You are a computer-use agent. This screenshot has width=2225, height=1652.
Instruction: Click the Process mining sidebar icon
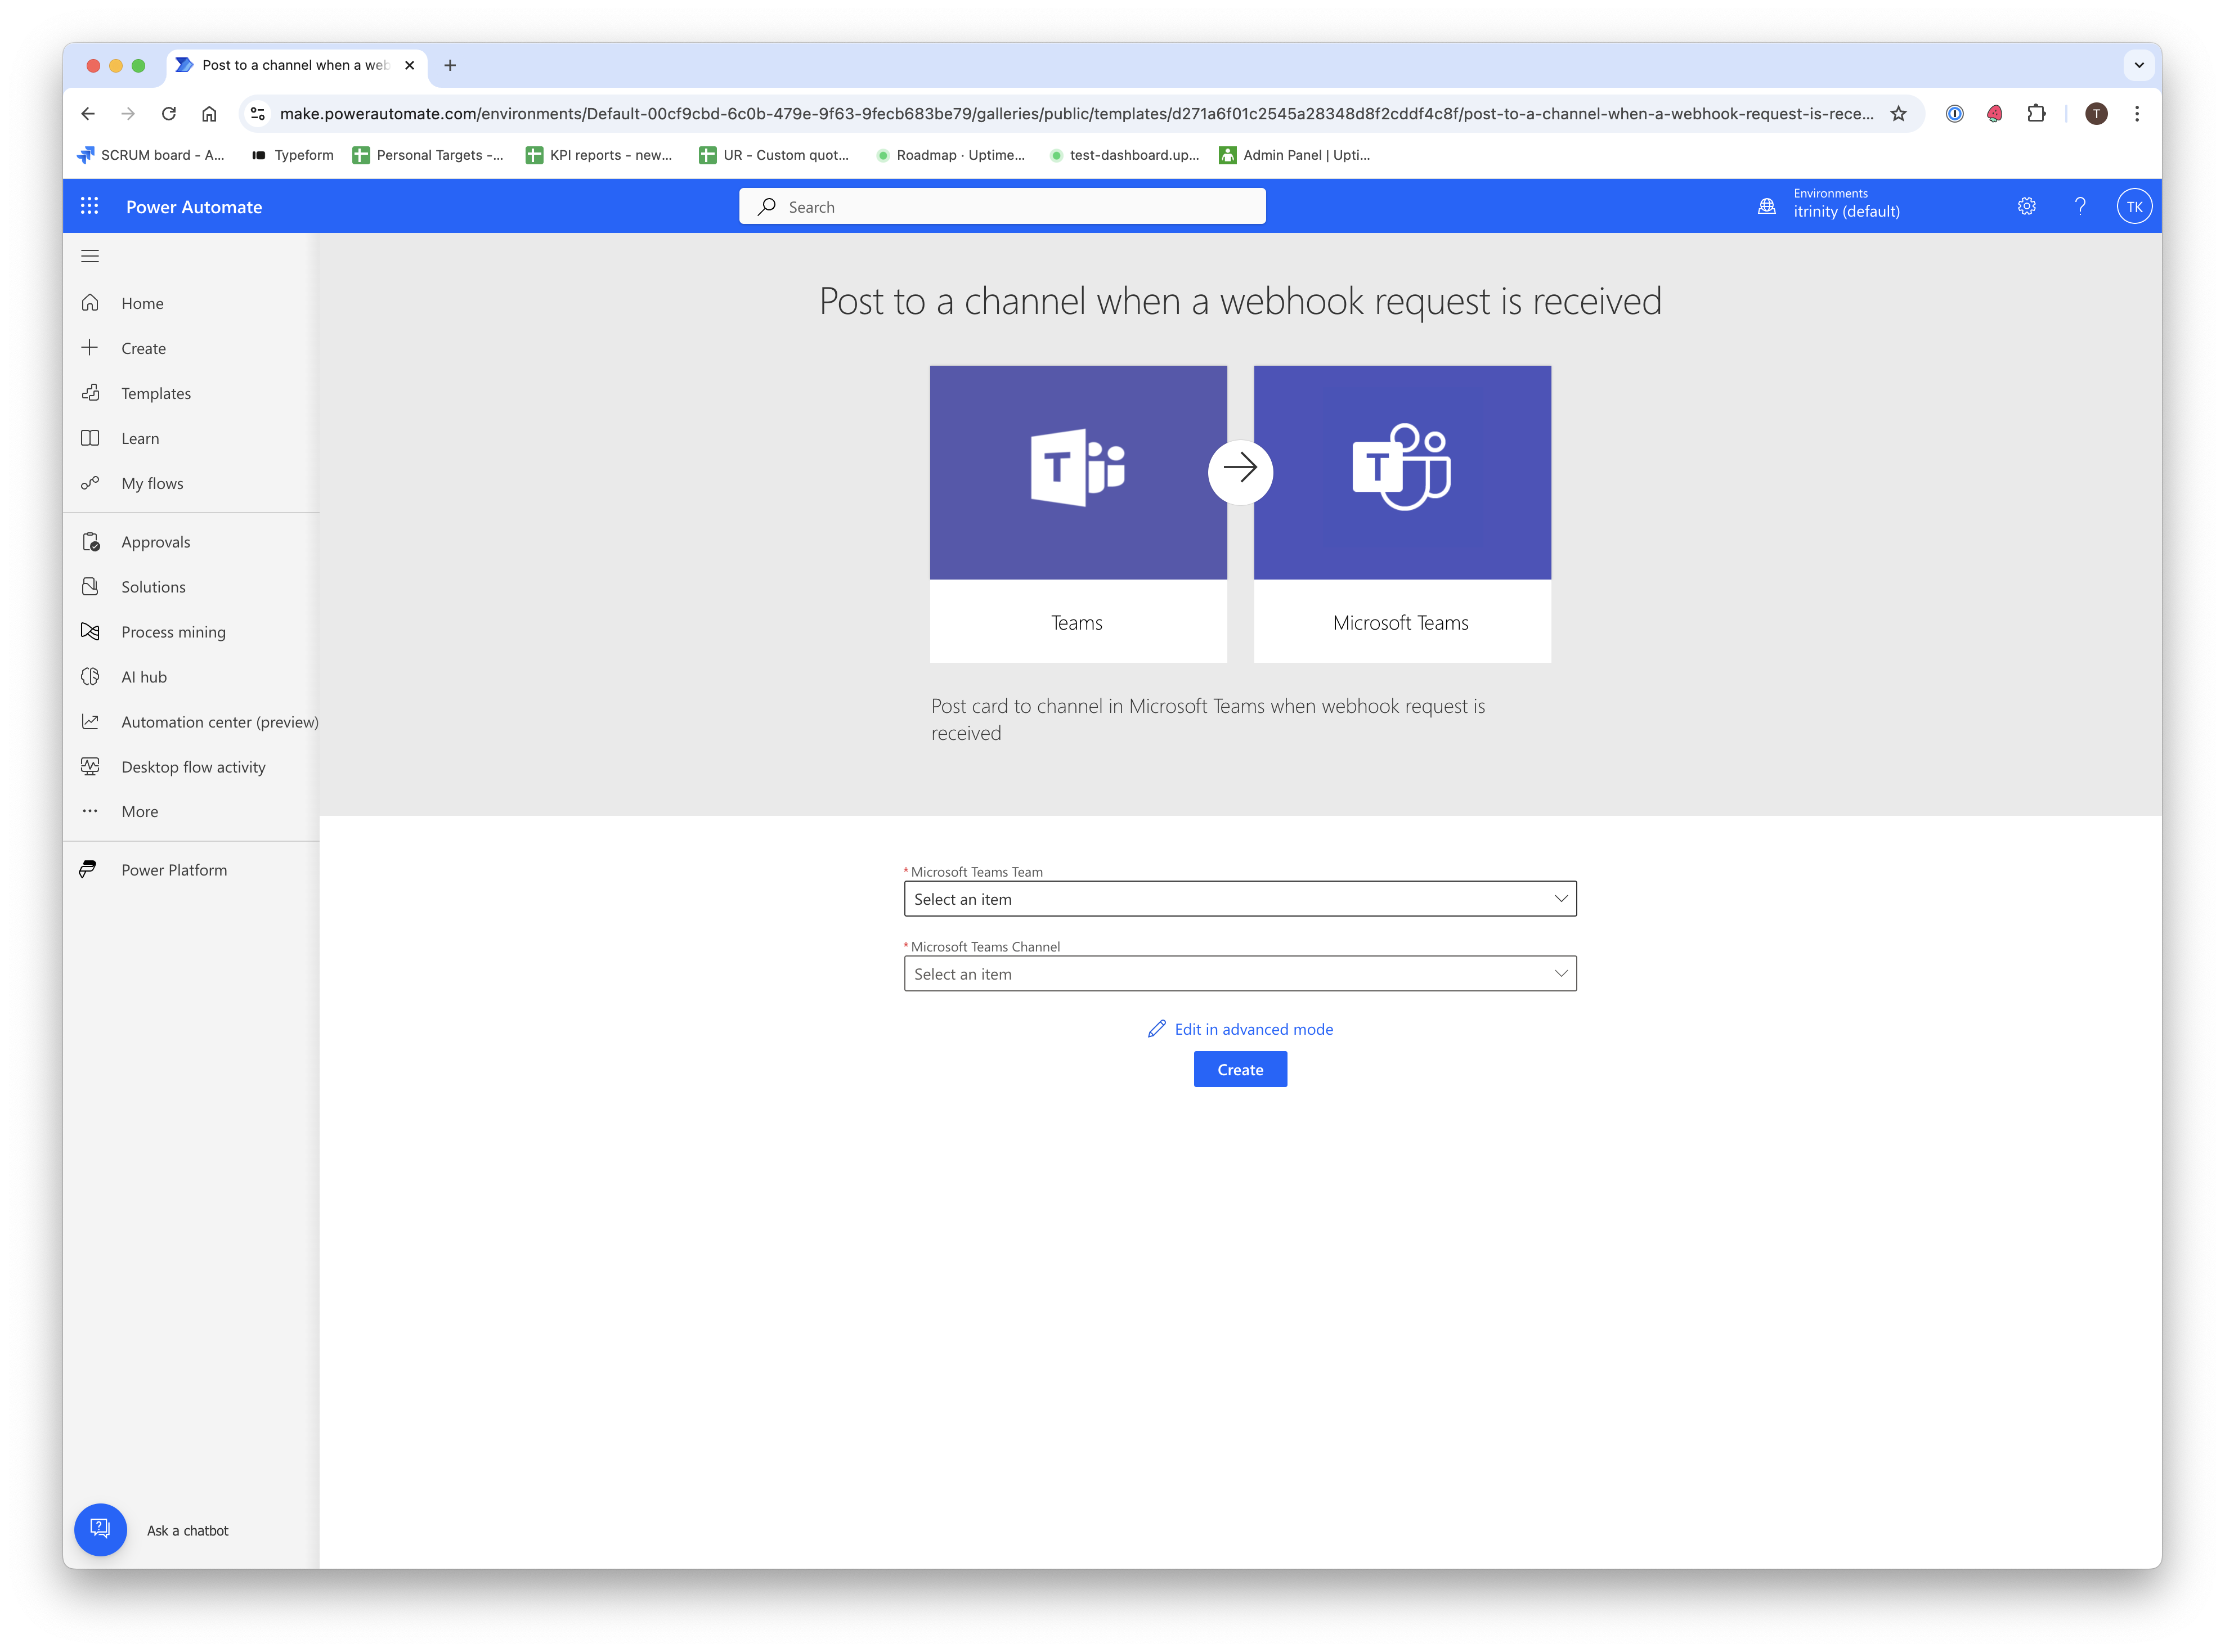(x=90, y=632)
